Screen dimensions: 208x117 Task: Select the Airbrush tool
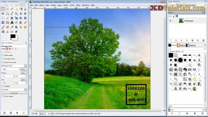coord(12,27)
